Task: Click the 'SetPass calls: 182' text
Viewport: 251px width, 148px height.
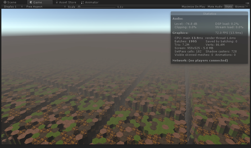Action: pos(188,51)
